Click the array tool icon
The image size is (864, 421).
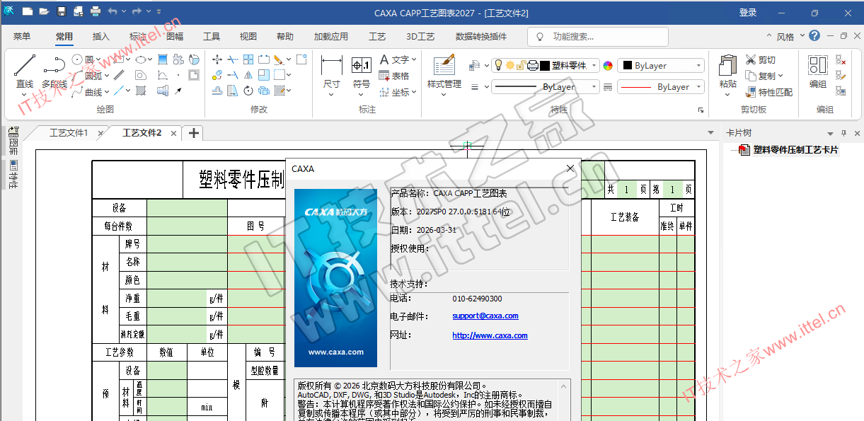pyautogui.click(x=248, y=59)
